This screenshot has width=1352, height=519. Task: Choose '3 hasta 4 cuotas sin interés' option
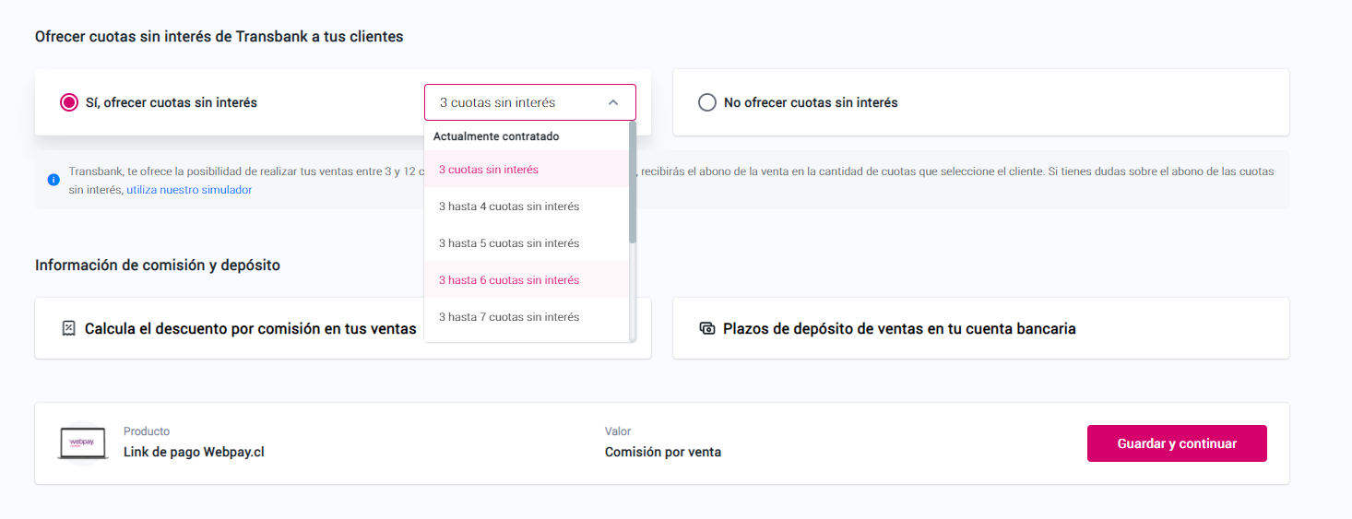coord(527,206)
